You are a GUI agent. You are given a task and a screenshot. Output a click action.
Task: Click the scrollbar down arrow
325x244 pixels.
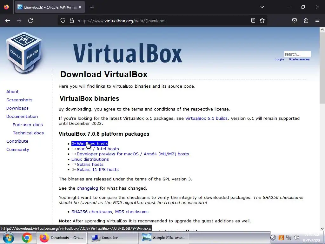tap(322, 229)
